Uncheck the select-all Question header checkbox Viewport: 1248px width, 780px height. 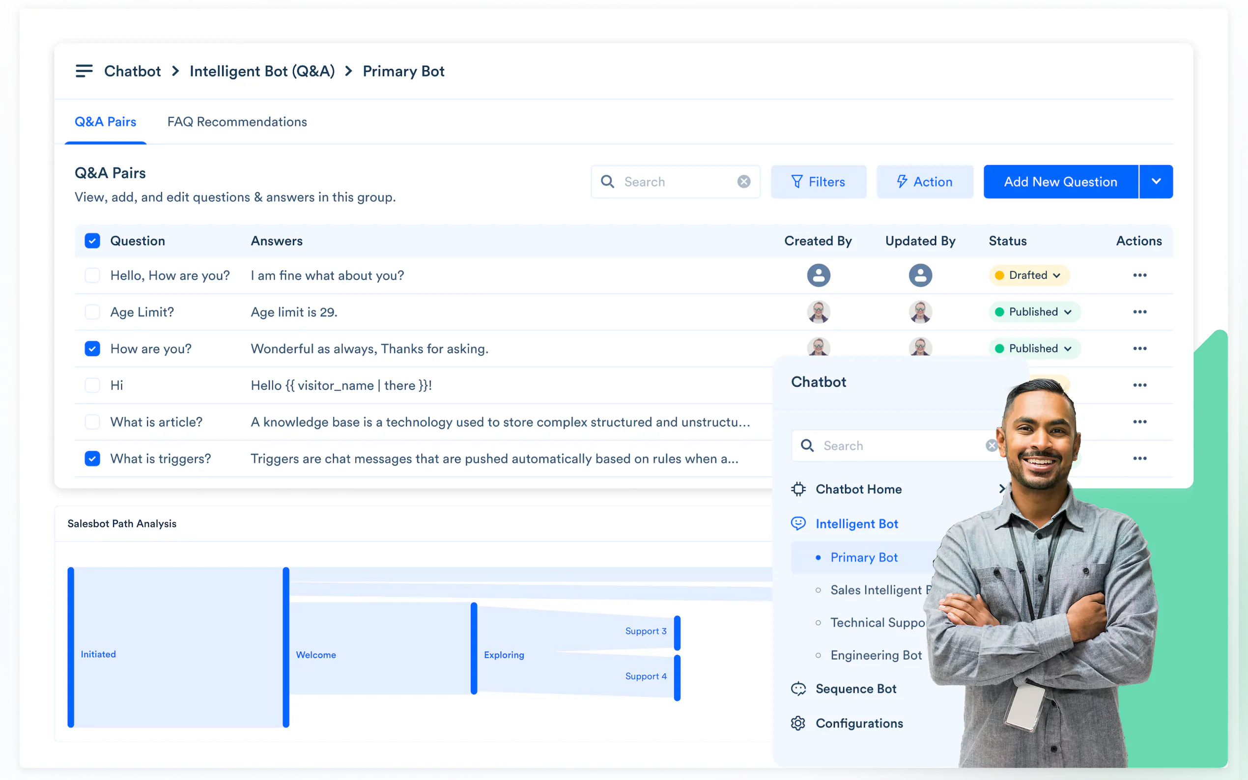pyautogui.click(x=92, y=241)
